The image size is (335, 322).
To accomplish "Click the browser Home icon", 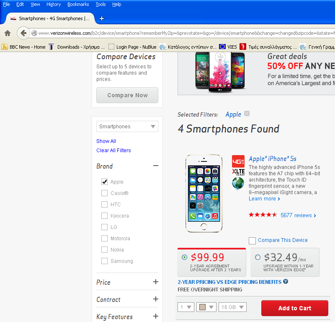I will pos(8,33).
